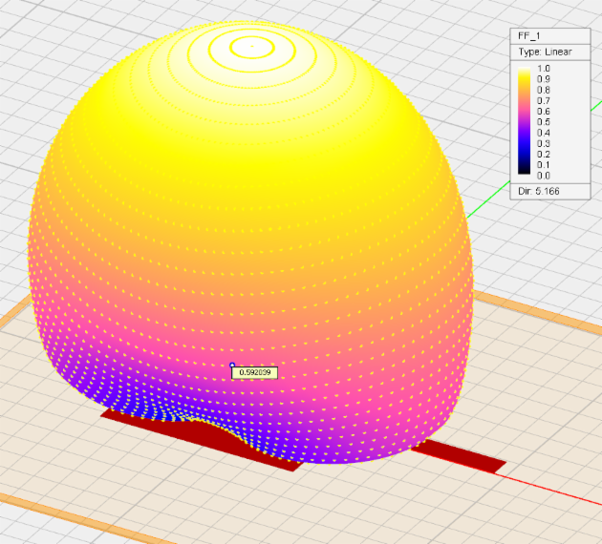Image resolution: width=602 pixels, height=544 pixels.
Task: Select the Type: Linear legend row
Action: point(545,51)
